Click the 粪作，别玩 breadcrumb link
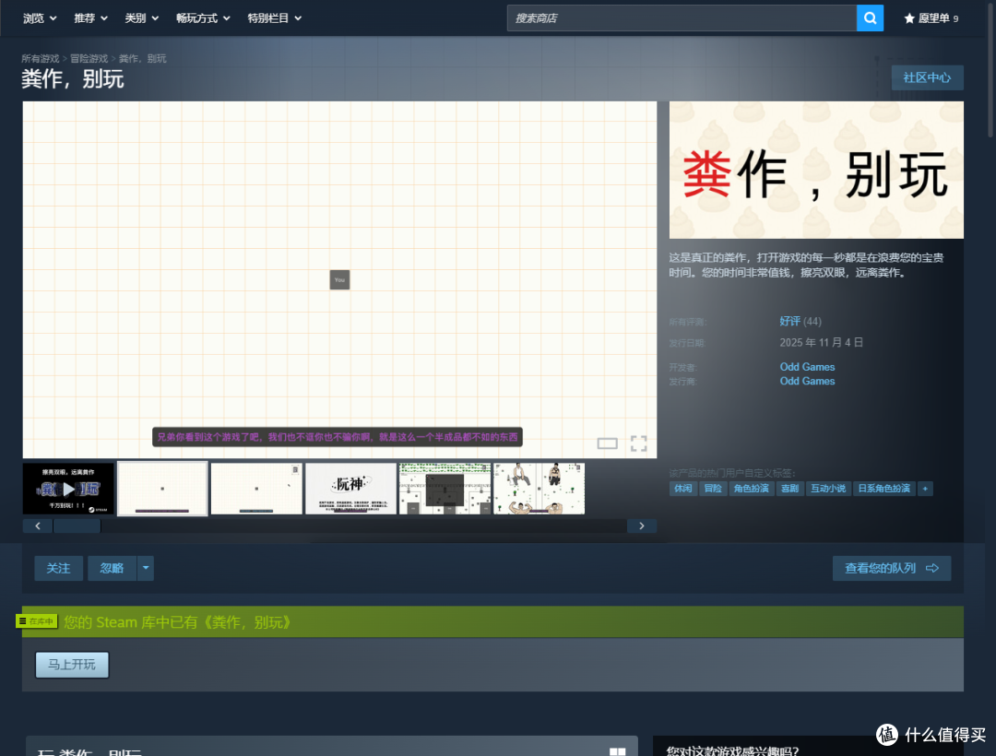996x756 pixels. coord(142,58)
